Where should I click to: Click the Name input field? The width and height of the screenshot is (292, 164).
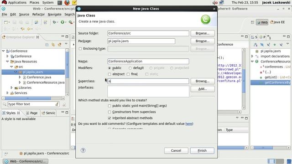pos(148,61)
